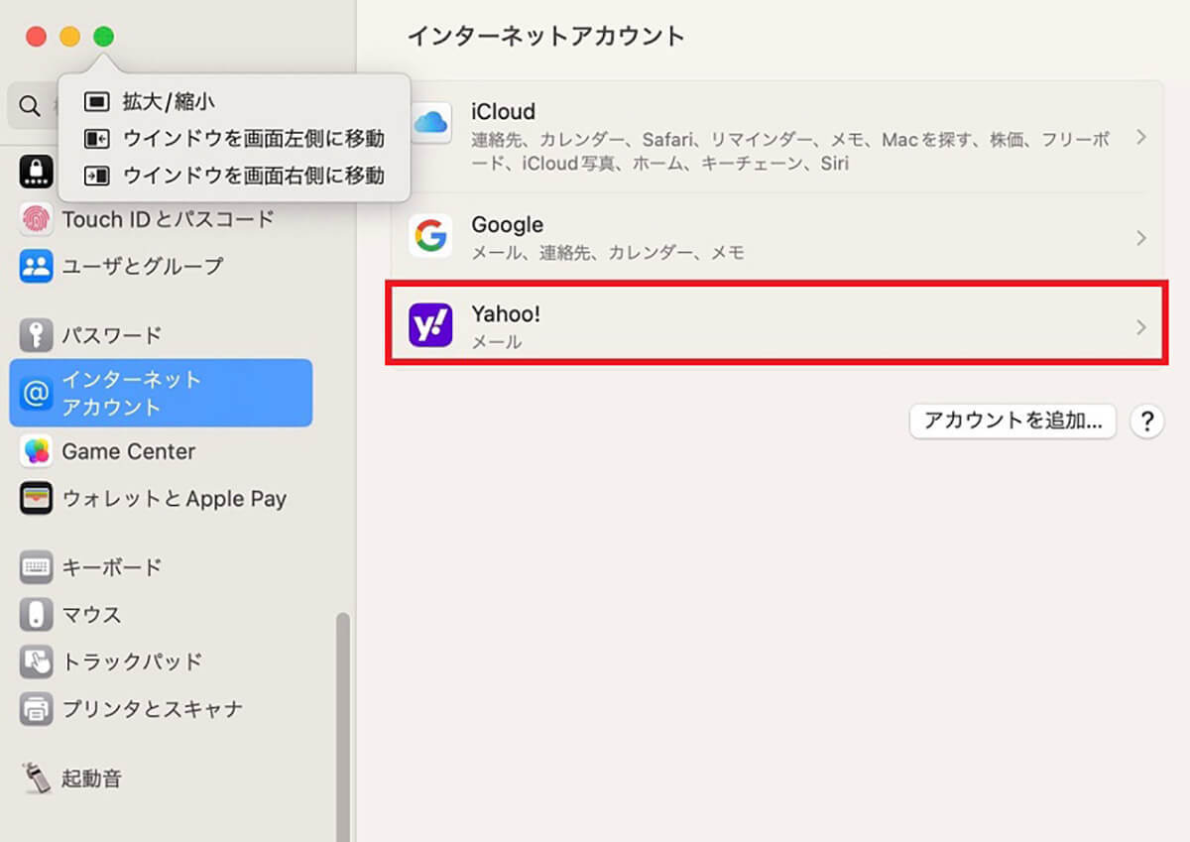The height and width of the screenshot is (842, 1190).
Task: Click the trackpad icon in sidebar
Action: click(36, 662)
